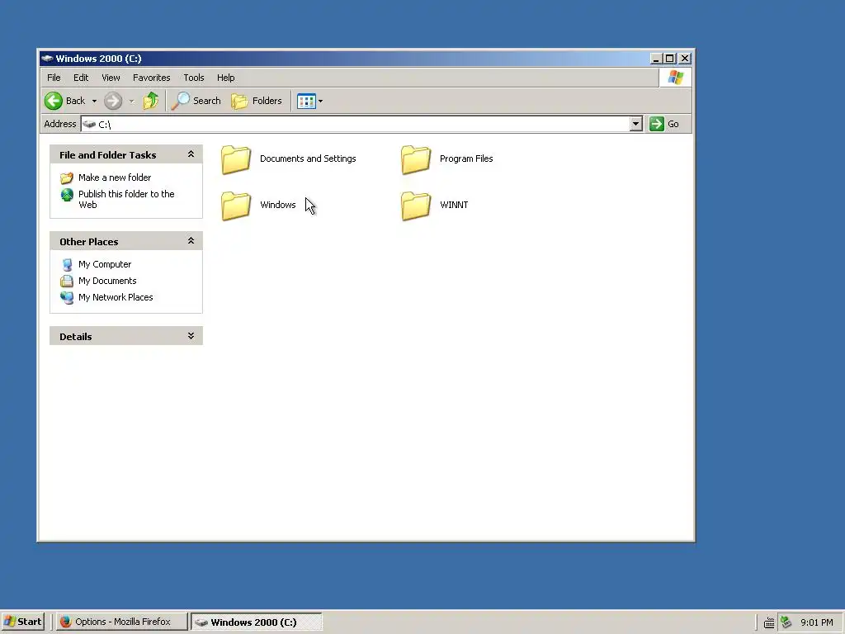This screenshot has height=634, width=845.
Task: Click the drive icon in the title bar
Action: click(x=47, y=59)
